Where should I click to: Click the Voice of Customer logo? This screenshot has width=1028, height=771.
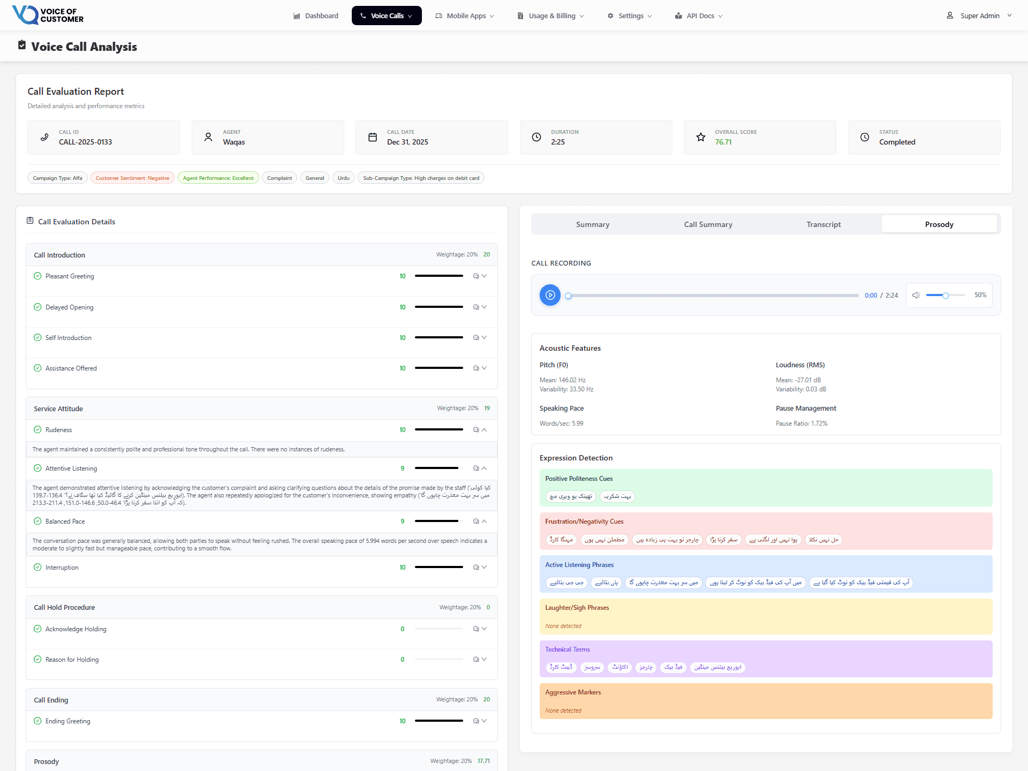pyautogui.click(x=48, y=14)
